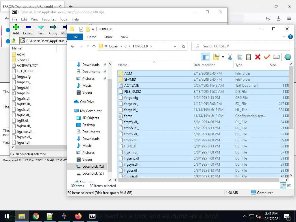
Task: Open the Explorer View ribbon tab
Action: coord(125,37)
